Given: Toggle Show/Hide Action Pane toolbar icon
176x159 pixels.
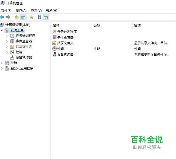Looking at the screenshot, I should 46,17.
